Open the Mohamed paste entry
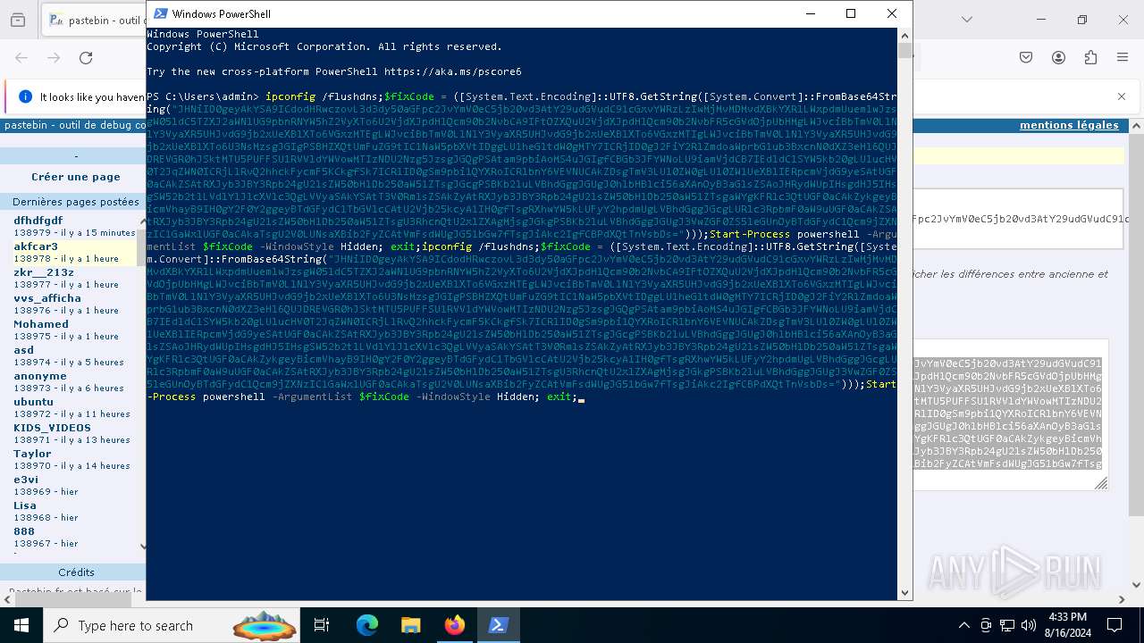Viewport: 1144px width, 643px height. coord(41,324)
